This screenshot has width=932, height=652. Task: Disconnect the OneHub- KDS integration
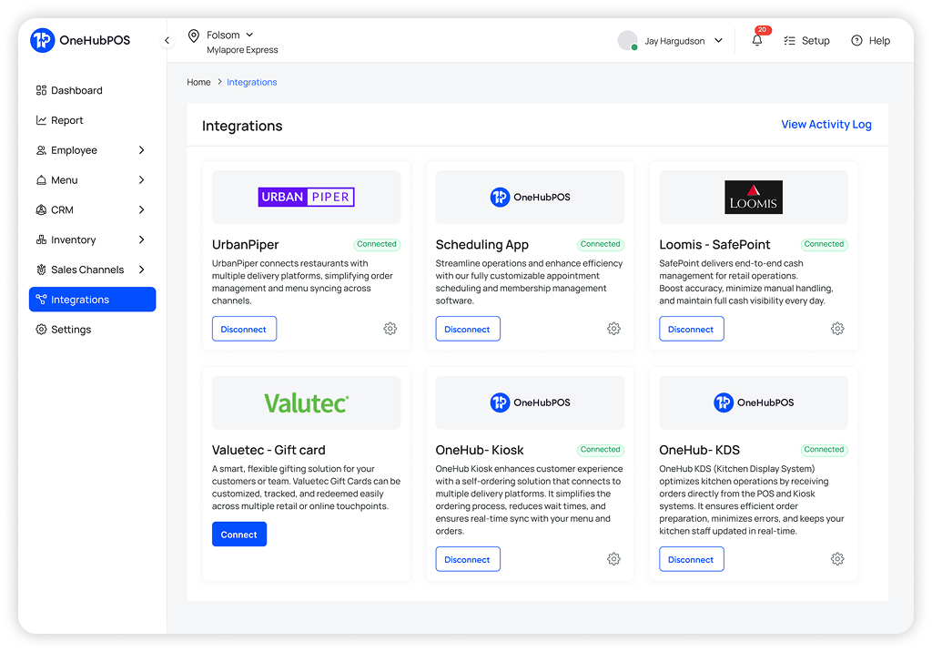[692, 559]
